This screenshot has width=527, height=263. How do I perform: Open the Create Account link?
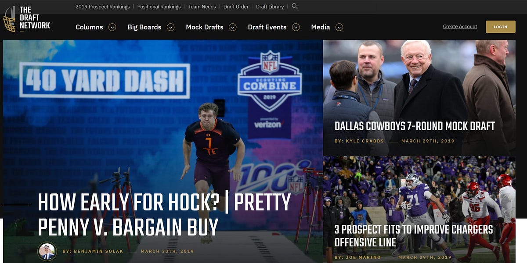(x=459, y=26)
